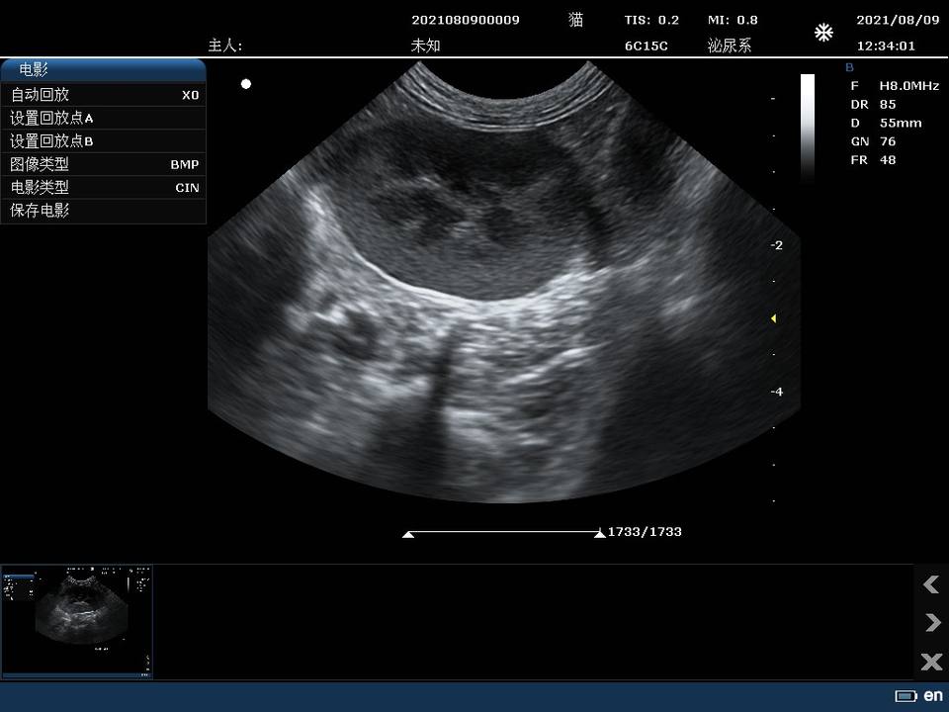Click the next arrow in thumbnail strip

pyautogui.click(x=932, y=622)
